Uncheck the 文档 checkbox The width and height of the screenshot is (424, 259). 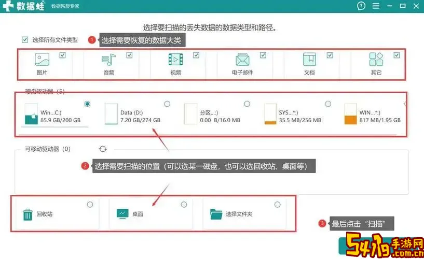coord(330,55)
